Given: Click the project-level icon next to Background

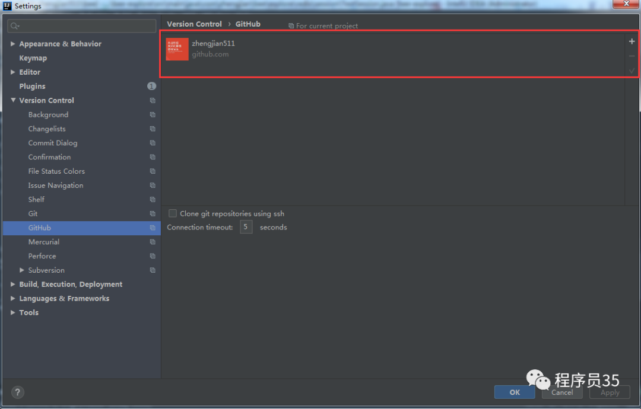Looking at the screenshot, I should tap(153, 115).
